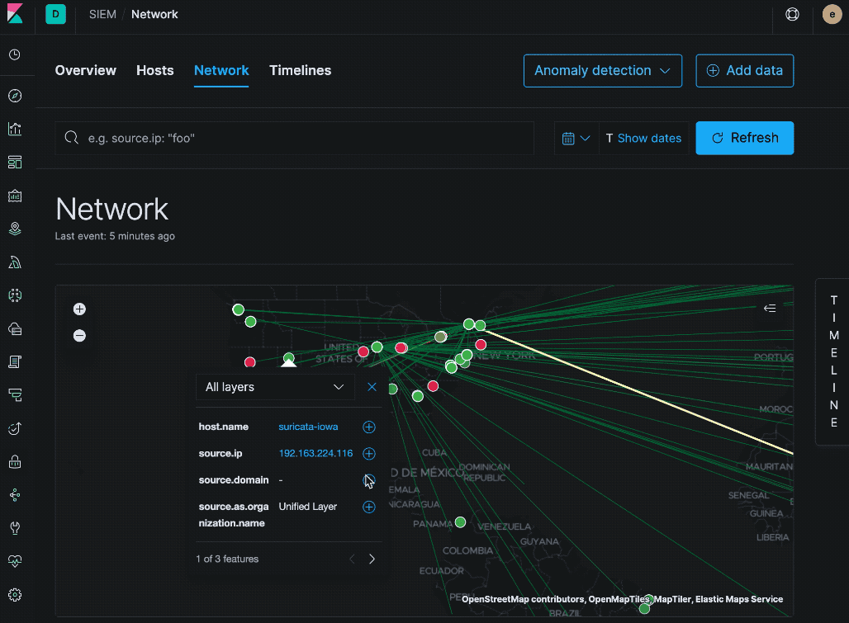Open Stack Monitoring heartbeat icon
This screenshot has width=849, height=623.
coord(15,561)
